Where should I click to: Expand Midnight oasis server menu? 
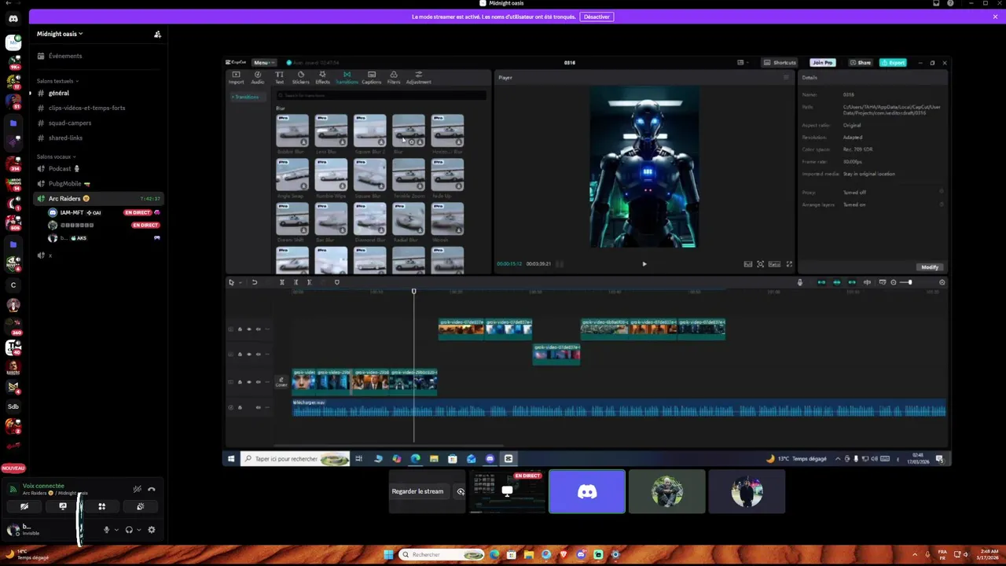tap(60, 34)
